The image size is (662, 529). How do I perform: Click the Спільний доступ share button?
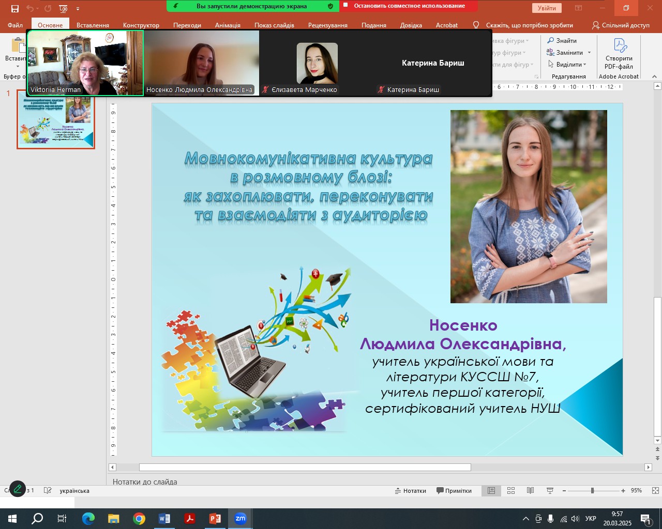pos(621,25)
